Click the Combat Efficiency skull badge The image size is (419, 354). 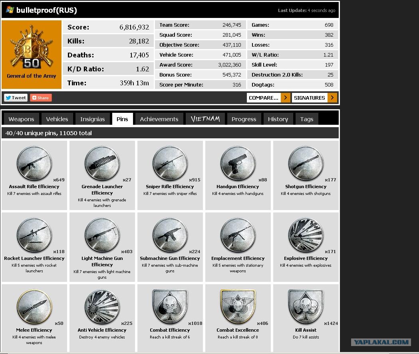(170, 307)
